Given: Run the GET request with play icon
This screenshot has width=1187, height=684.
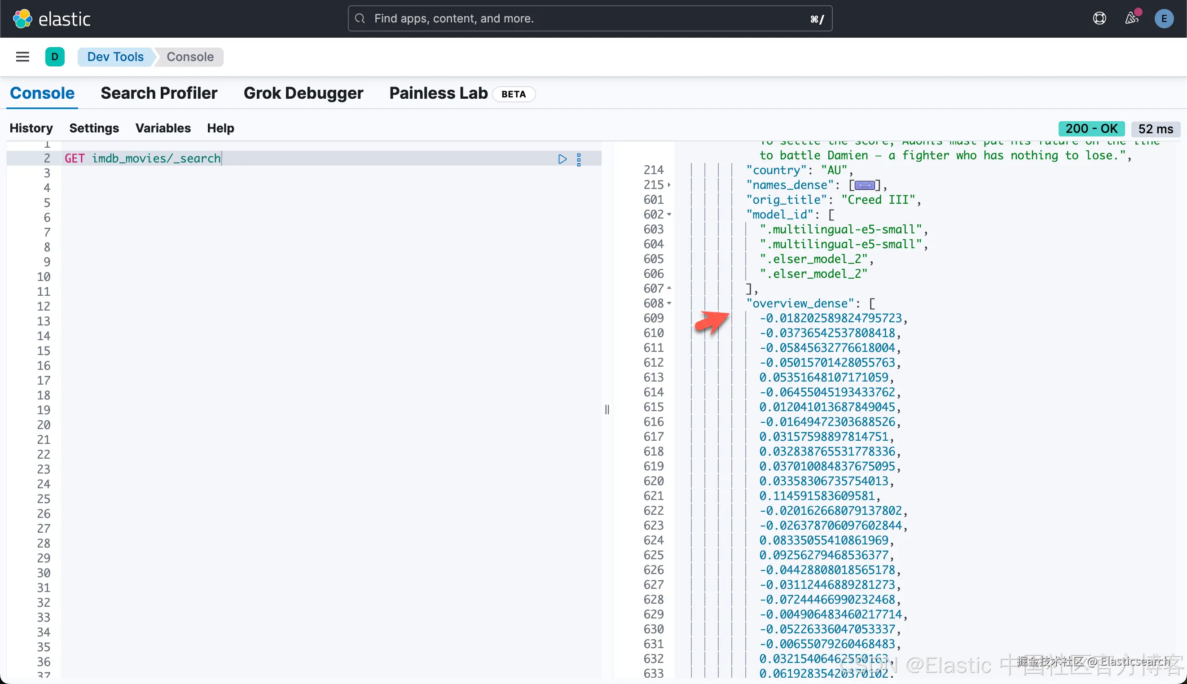Looking at the screenshot, I should point(562,159).
